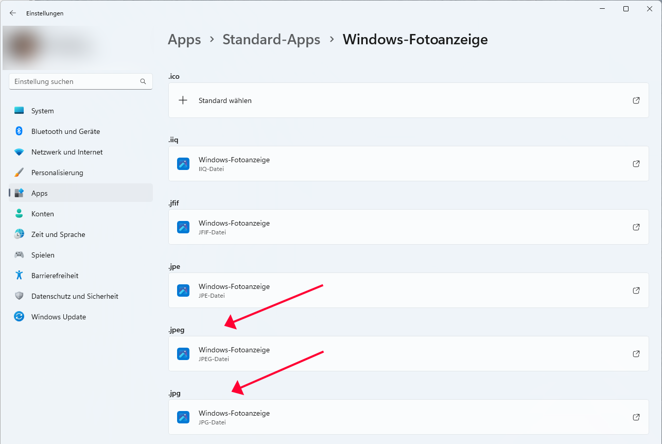This screenshot has width=662, height=444.
Task: Click the .jfif extension label
Action: (x=173, y=203)
